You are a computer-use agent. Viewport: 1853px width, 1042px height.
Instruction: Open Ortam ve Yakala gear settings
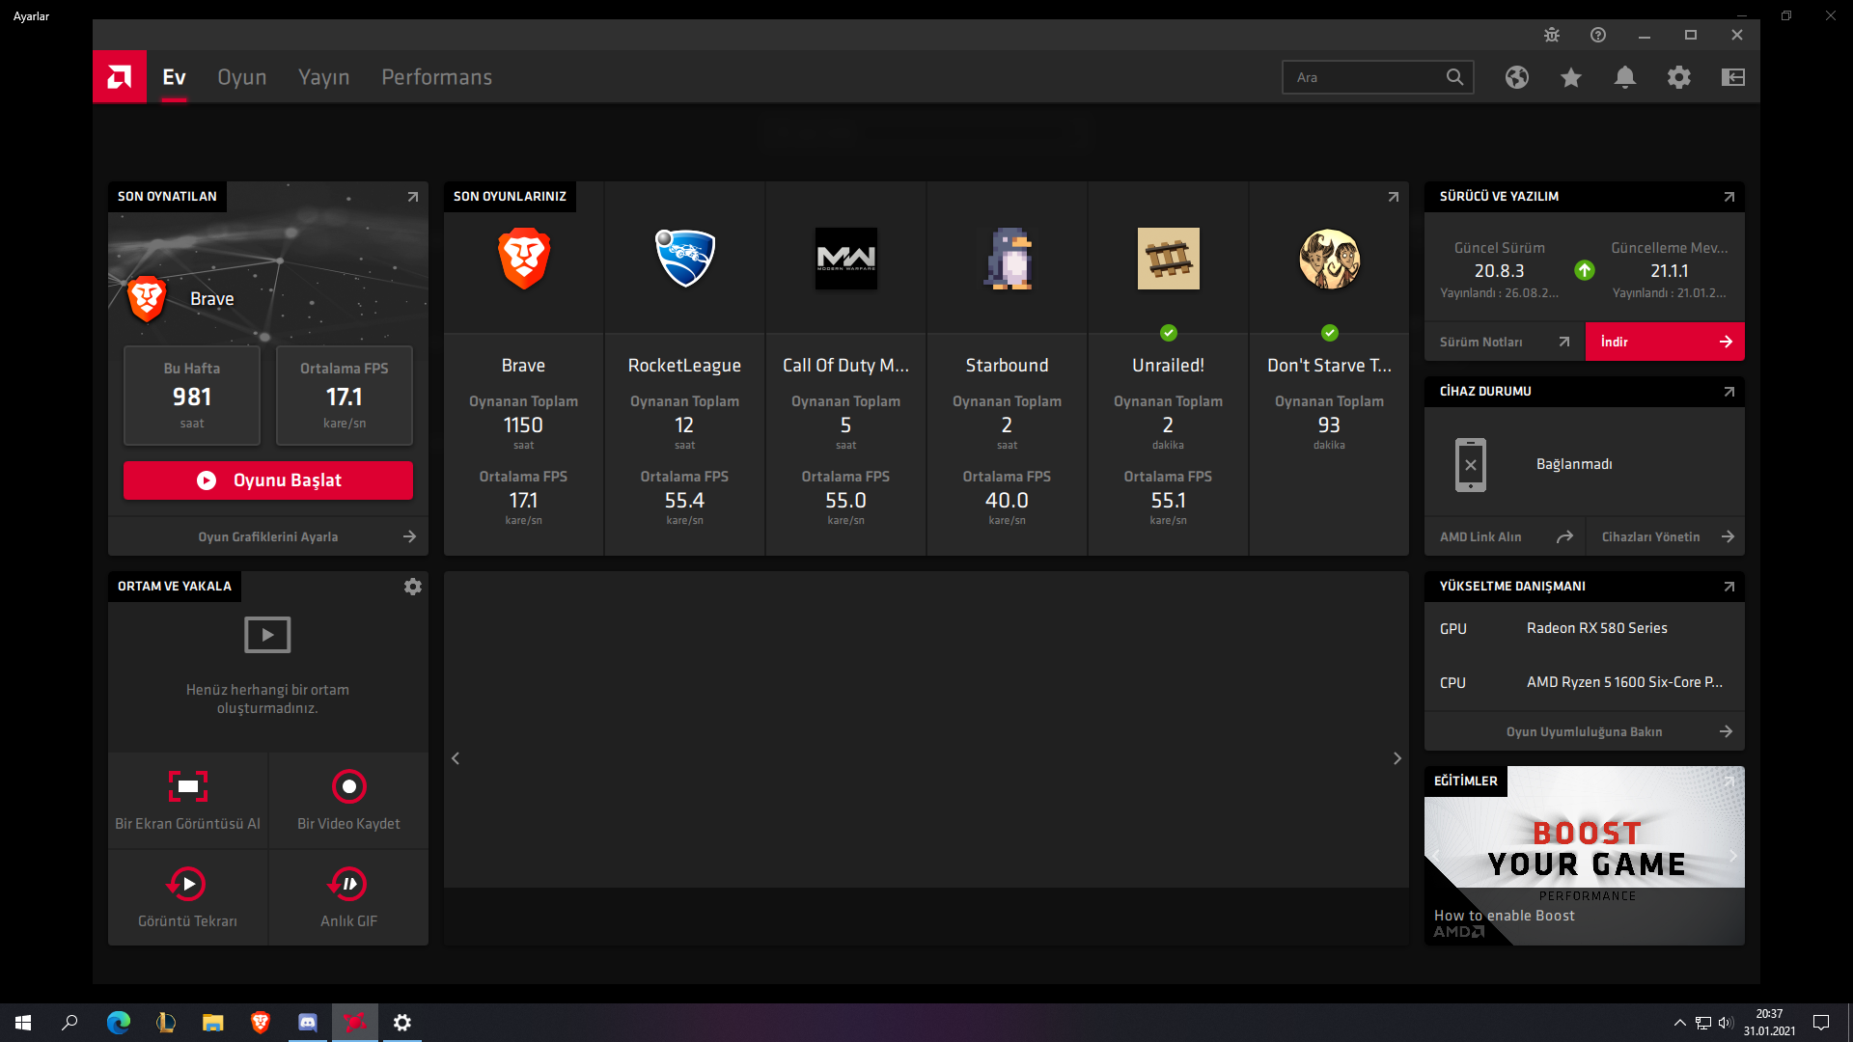[413, 587]
